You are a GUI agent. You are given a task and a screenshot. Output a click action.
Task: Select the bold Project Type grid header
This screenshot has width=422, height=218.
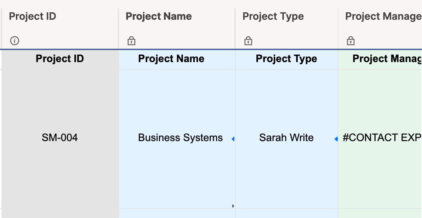pyautogui.click(x=286, y=59)
